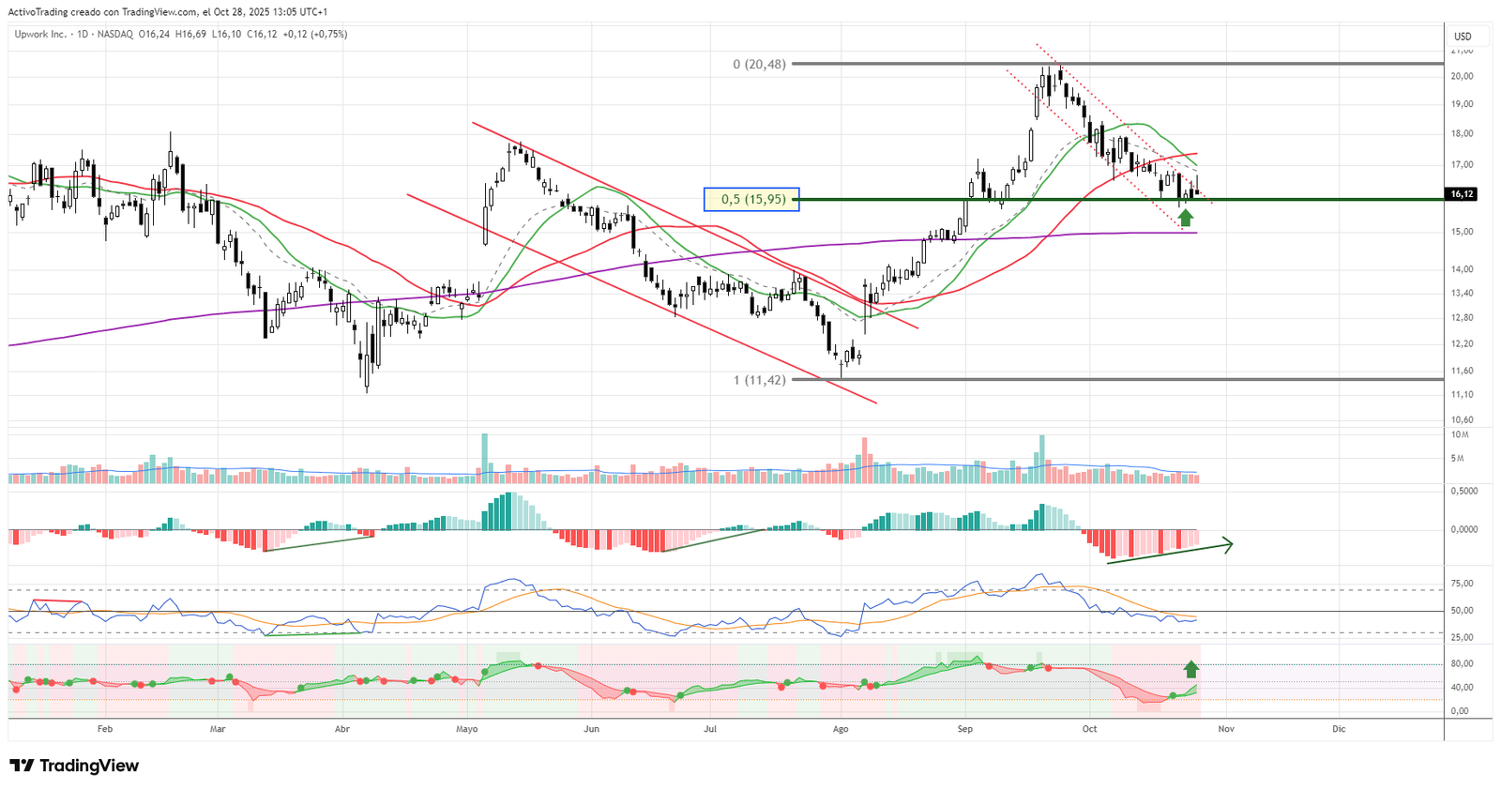Select Feb on the time axis

[105, 729]
